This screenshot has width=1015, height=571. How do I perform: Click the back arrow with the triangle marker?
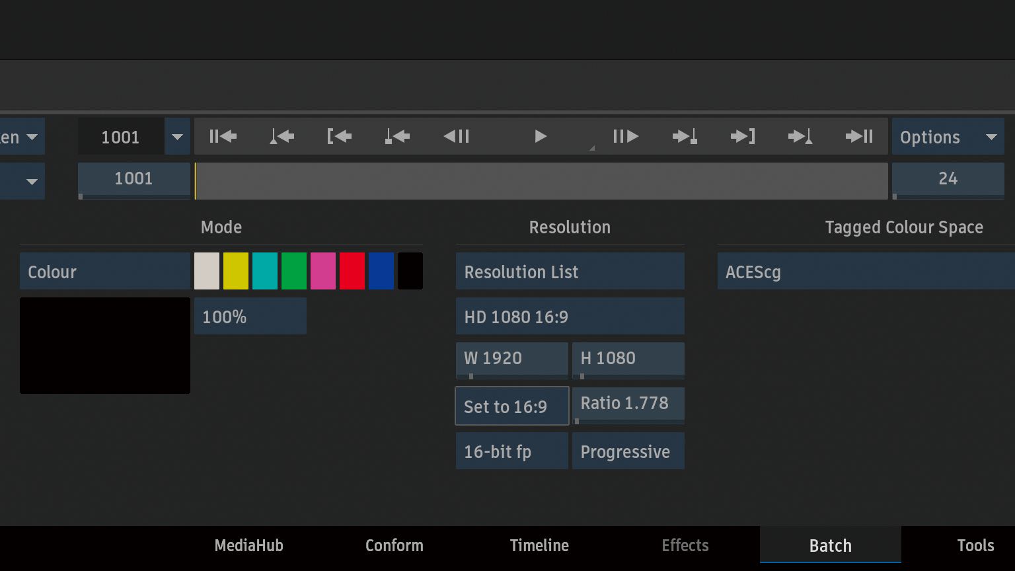[x=282, y=136]
